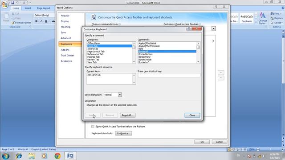Image resolution: width=285 pixels, height=160 pixels.
Task: Click the zoom slider handle
Action: [x=270, y=149]
